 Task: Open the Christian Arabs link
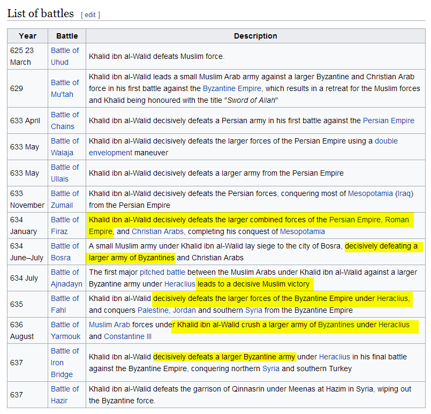157,231
